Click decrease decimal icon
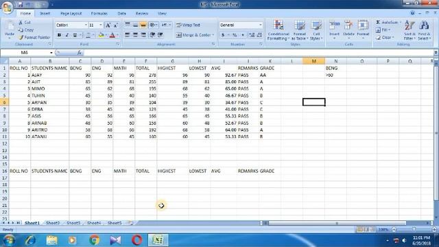 [259, 35]
